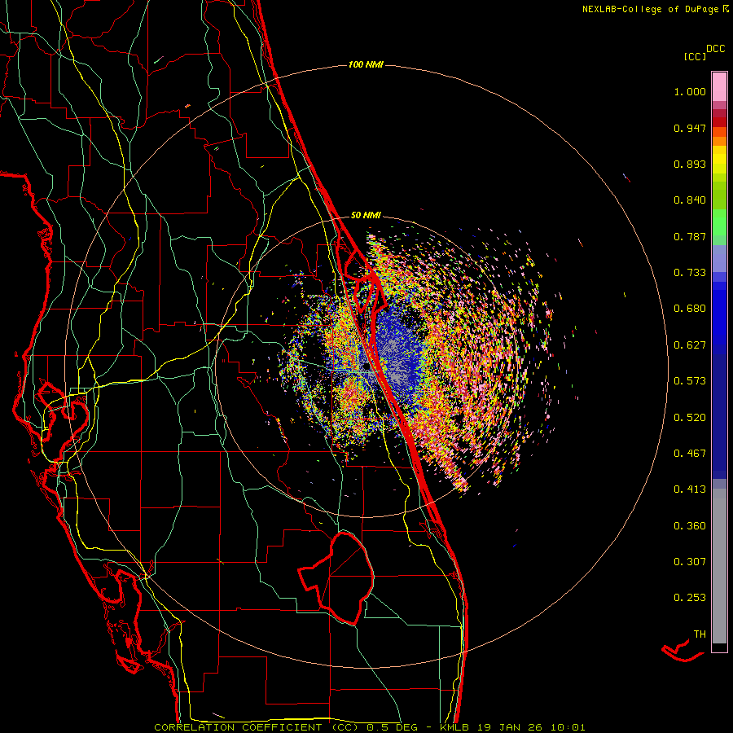Image resolution: width=733 pixels, height=733 pixels.
Task: Click the gray lower segment of the color bar
Action: pyautogui.click(x=719, y=566)
